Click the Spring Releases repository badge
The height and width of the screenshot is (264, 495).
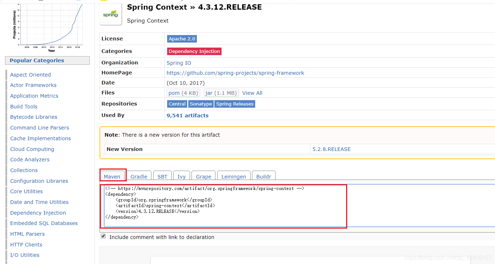pyautogui.click(x=235, y=104)
